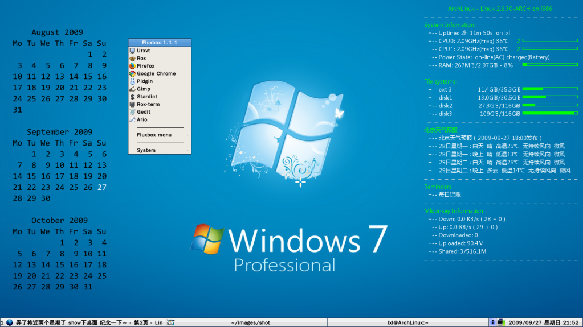Click the CPU0 usage bar
This screenshot has width=583, height=327.
(x=550, y=40)
